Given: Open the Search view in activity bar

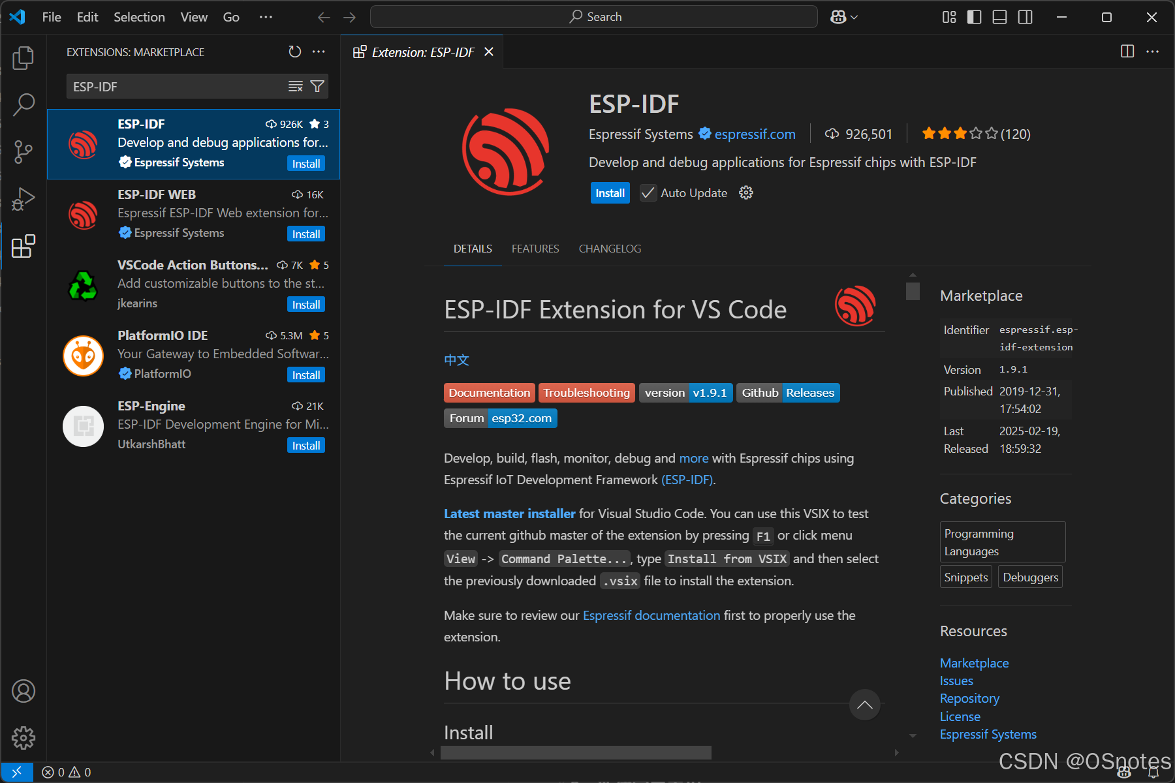Looking at the screenshot, I should point(23,104).
